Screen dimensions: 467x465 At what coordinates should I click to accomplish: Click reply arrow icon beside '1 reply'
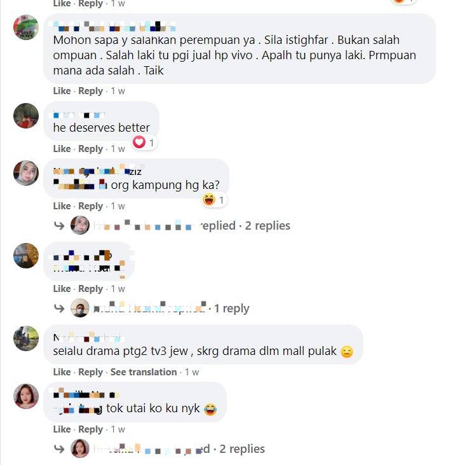click(59, 308)
